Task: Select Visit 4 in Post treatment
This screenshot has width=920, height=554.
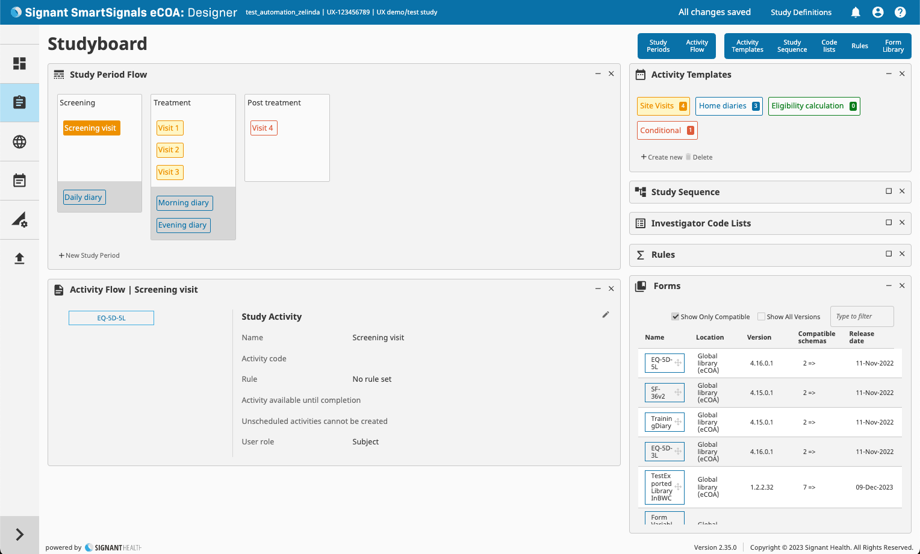Action: pos(264,128)
